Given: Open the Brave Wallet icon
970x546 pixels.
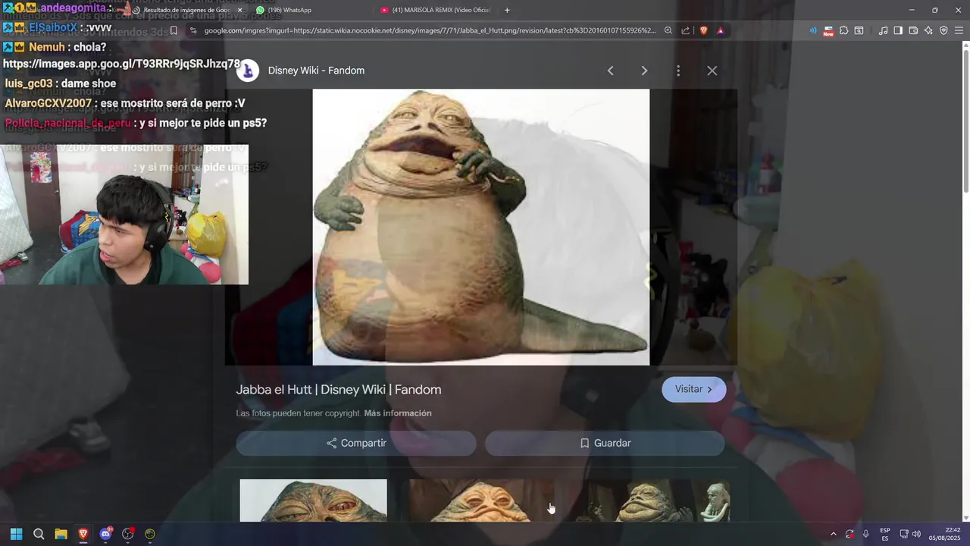Looking at the screenshot, I should coord(913,30).
